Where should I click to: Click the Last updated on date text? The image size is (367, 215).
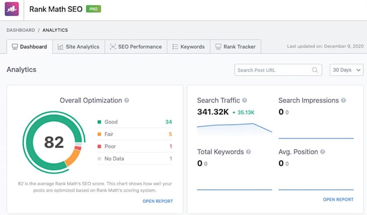pyautogui.click(x=325, y=46)
